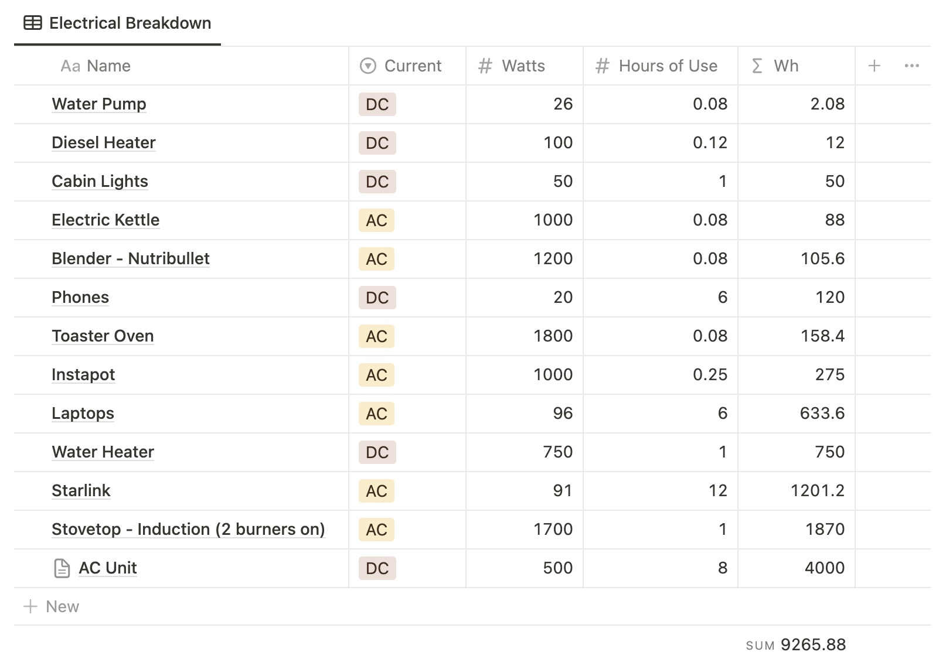This screenshot has width=946, height=669.
Task: Open the Diesel Heater entry
Action: tap(104, 142)
